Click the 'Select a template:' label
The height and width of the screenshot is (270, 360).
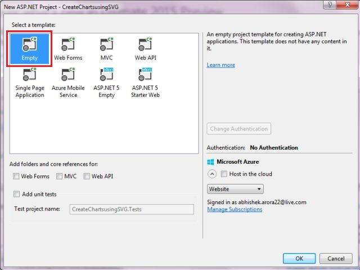(34, 25)
